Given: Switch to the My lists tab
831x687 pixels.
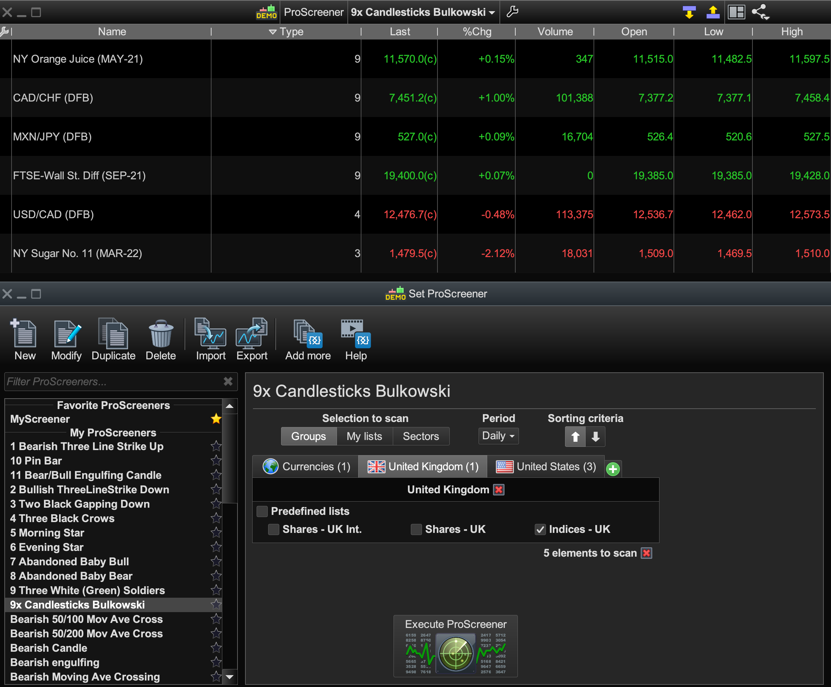Looking at the screenshot, I should pos(364,436).
